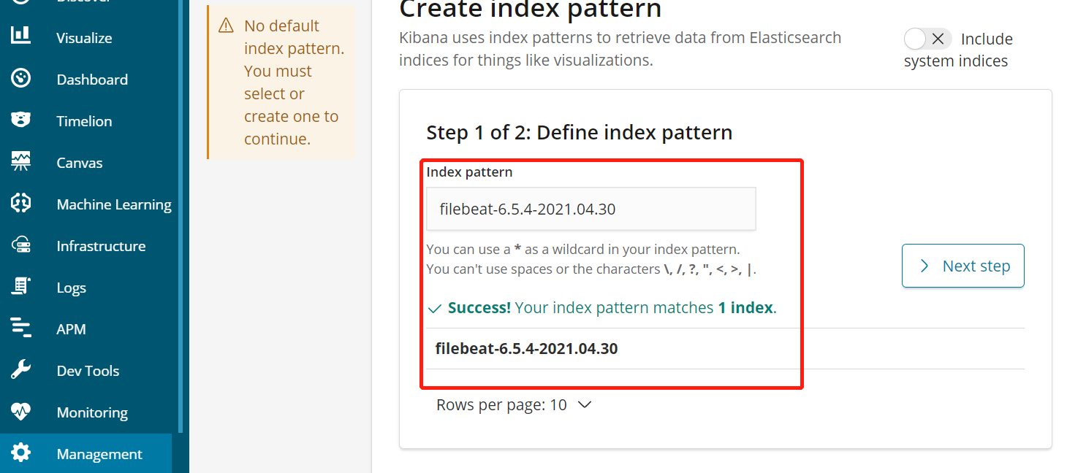Open Monitoring from sidebar

(92, 412)
